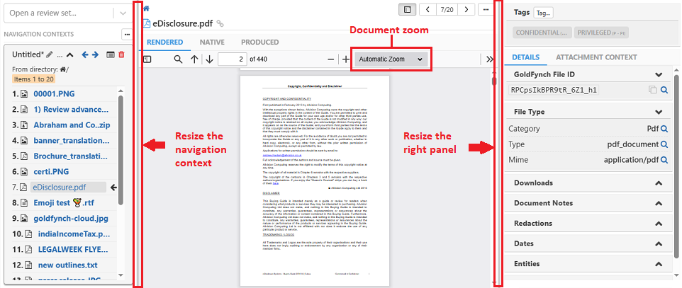
Task: Open new outlines.txt item
Action: (68, 265)
